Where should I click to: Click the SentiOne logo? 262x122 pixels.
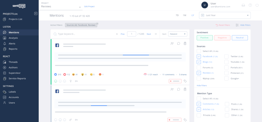(19, 6)
